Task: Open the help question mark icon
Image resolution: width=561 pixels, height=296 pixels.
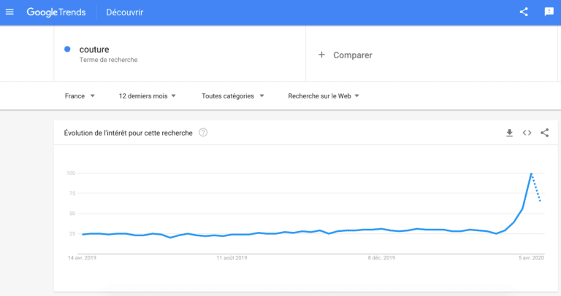Action: (203, 133)
